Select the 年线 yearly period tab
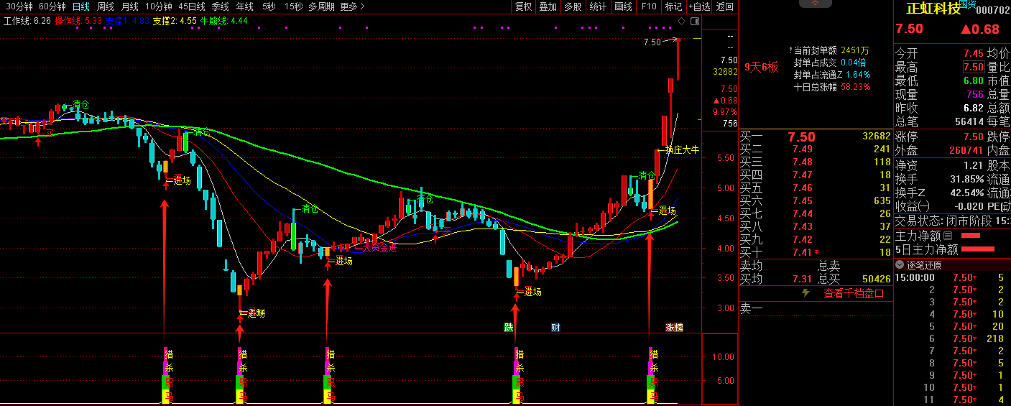Screen dimensions: 1011x406 coord(244,6)
